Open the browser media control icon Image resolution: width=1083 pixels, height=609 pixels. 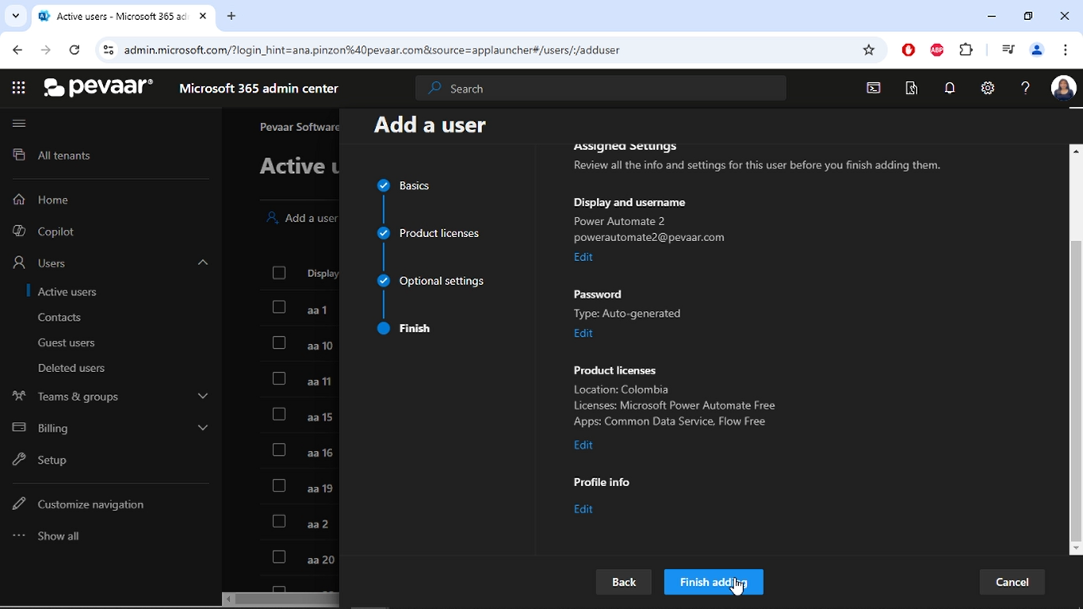click(x=1008, y=49)
